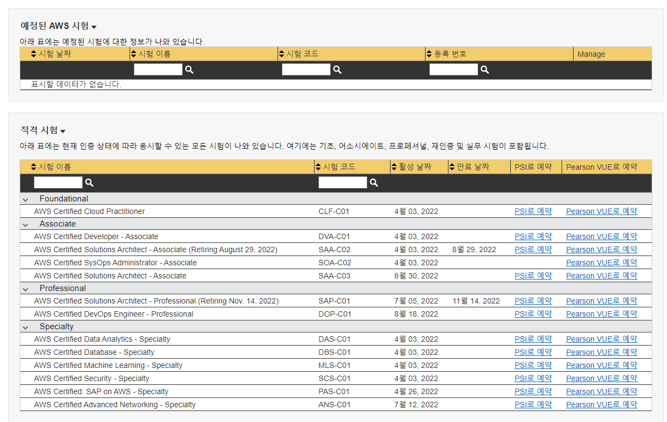Book Security Specialty exam via PSI
This screenshot has width=667, height=422.
[533, 378]
